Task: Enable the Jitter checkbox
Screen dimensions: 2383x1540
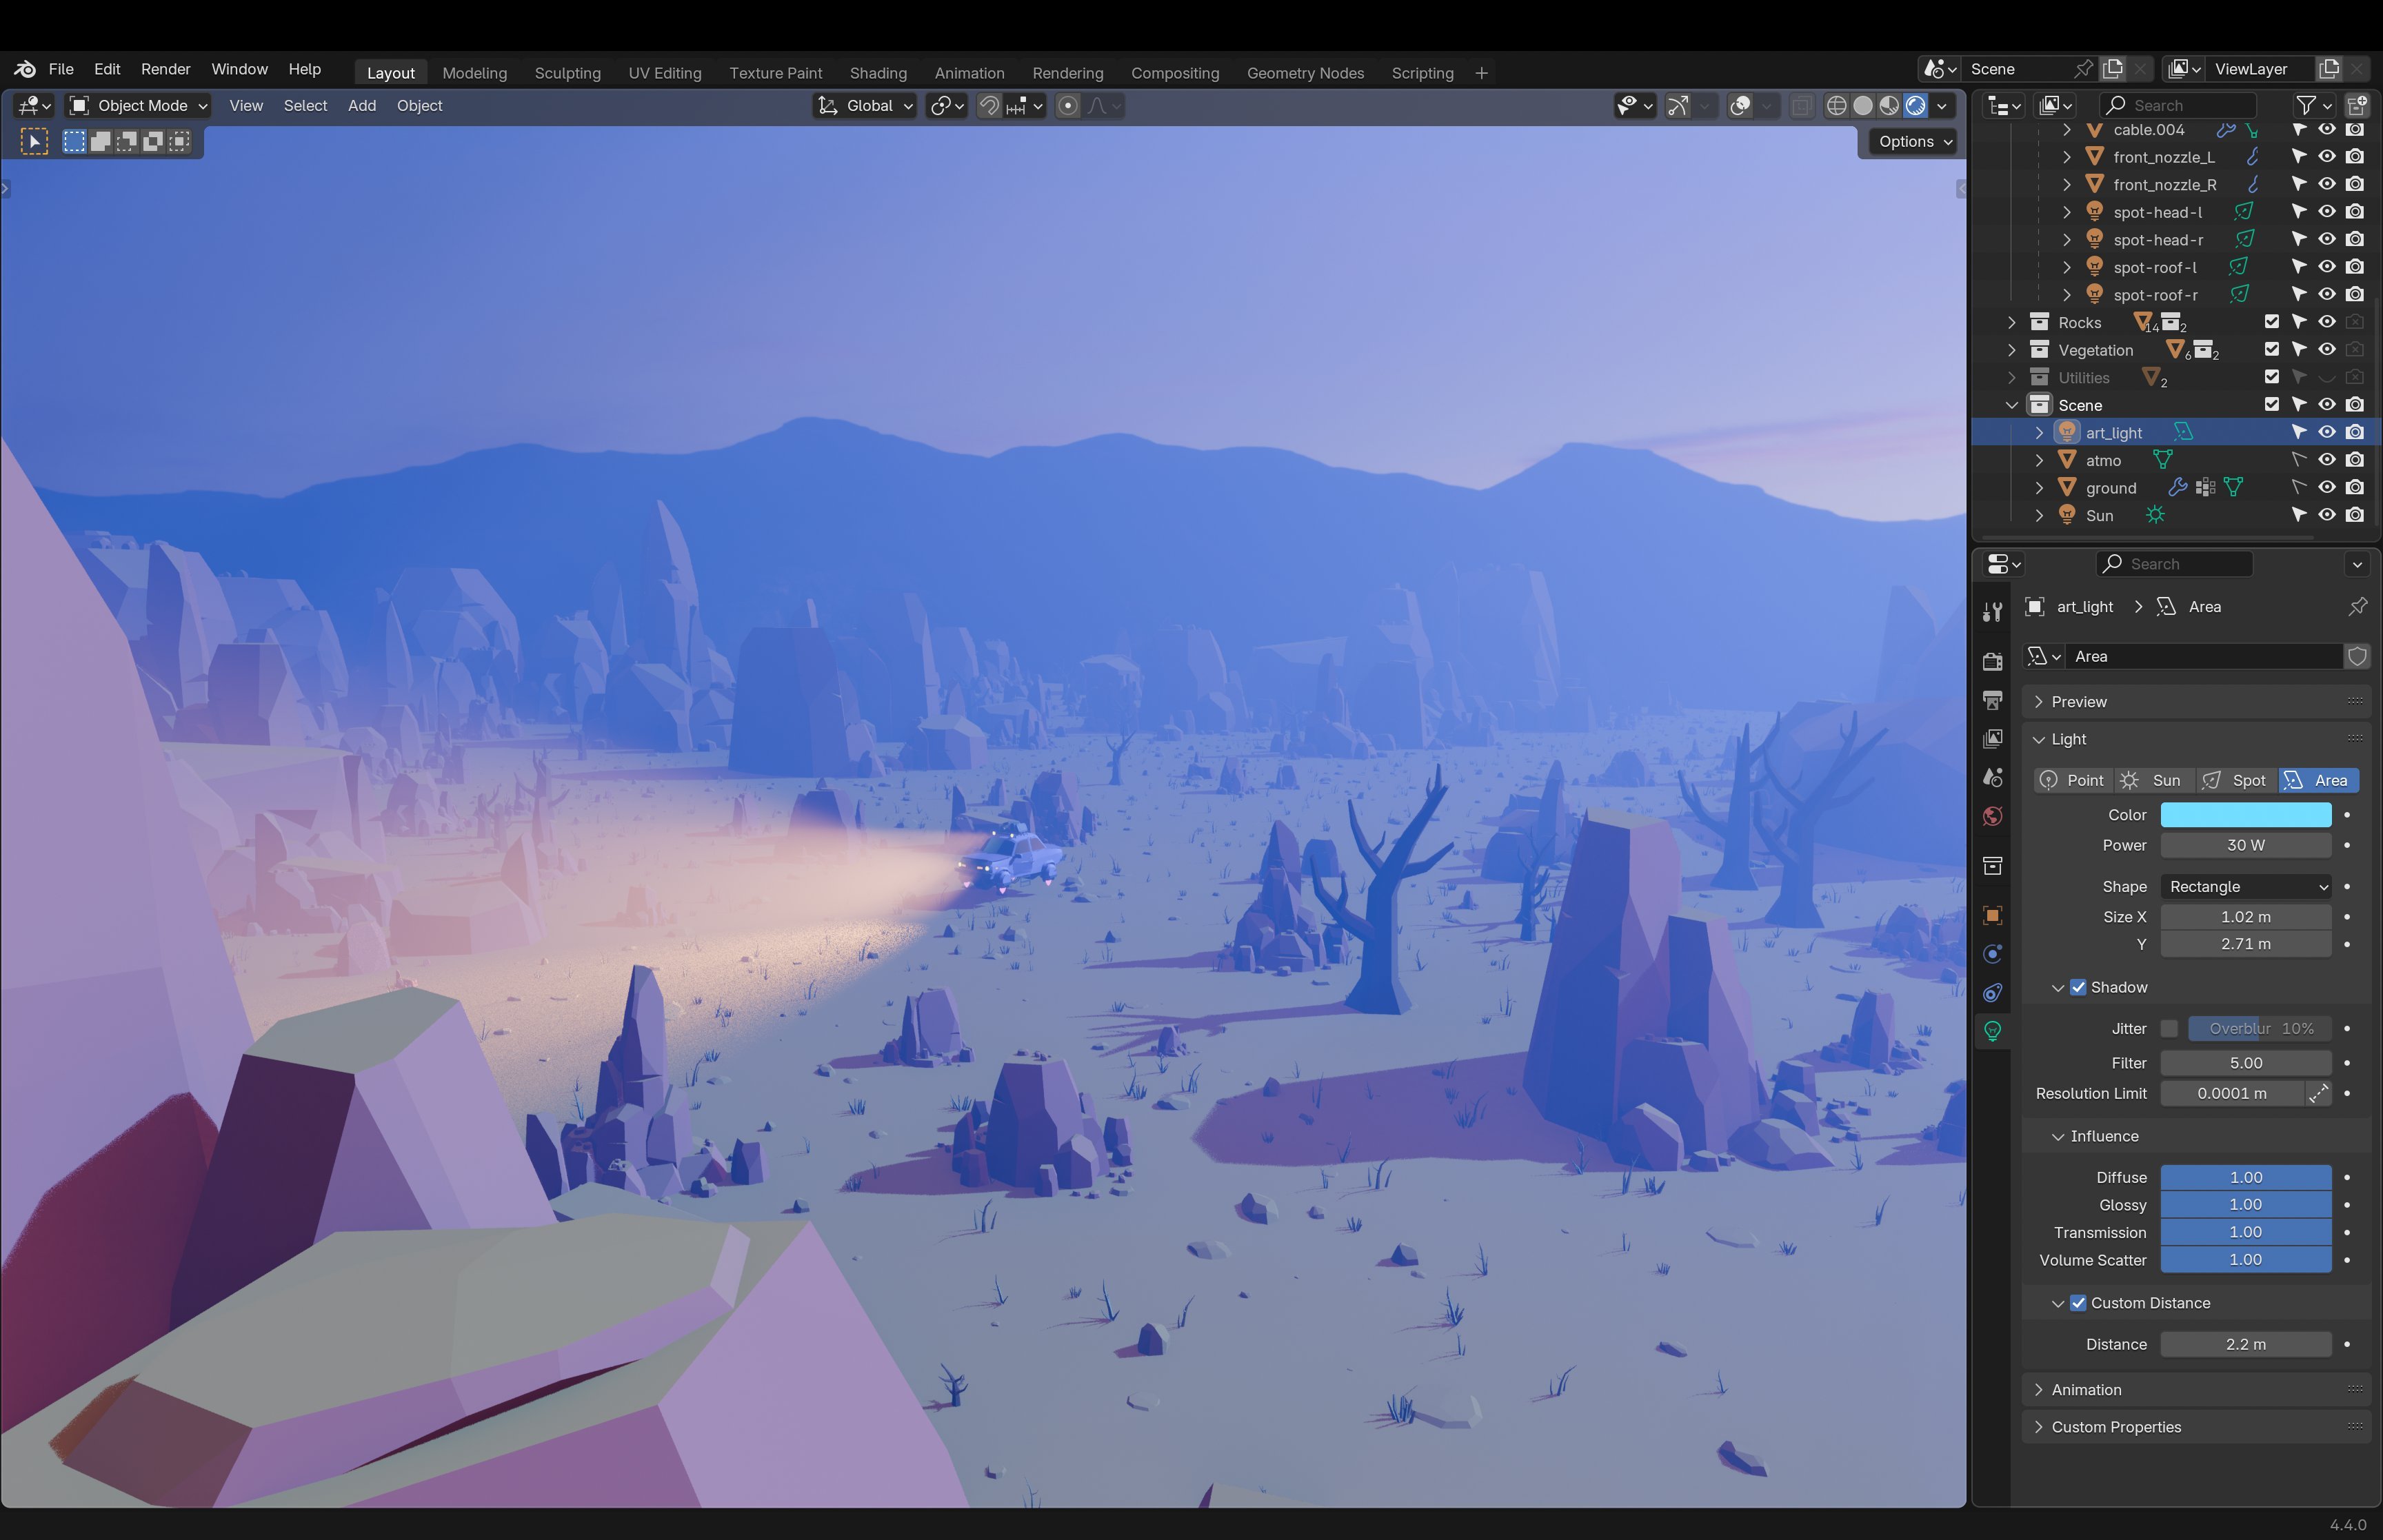Action: (2168, 1028)
